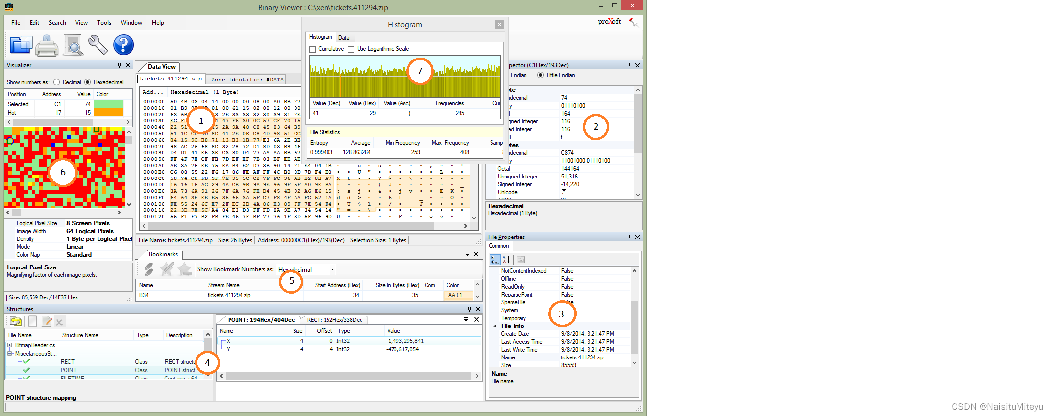Click the Print Preview toolbar icon
Viewport: 1050px width, 416px height.
(x=73, y=45)
